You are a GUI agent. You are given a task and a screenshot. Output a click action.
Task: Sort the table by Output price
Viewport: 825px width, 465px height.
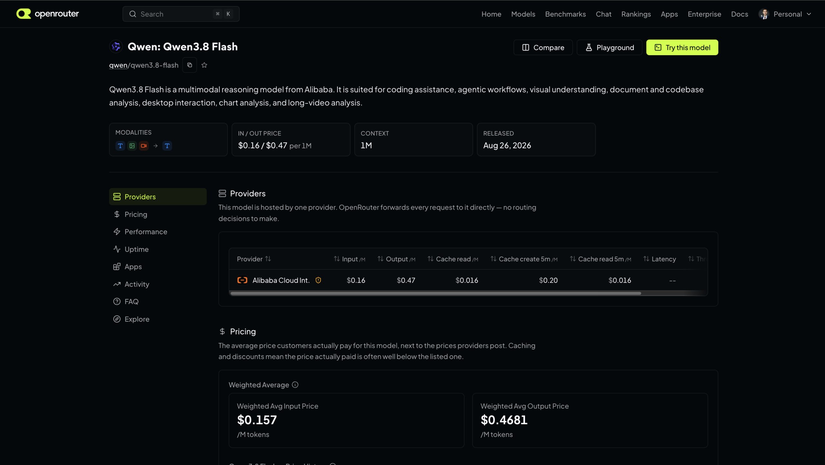pyautogui.click(x=396, y=259)
